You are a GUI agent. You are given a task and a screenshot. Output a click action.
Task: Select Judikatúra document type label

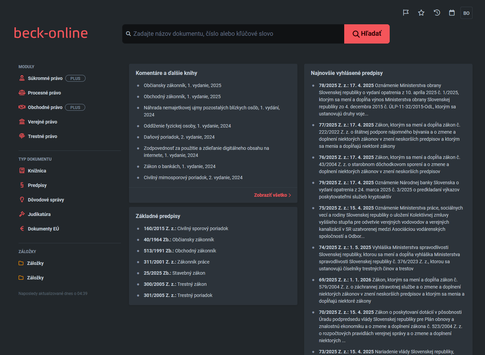(x=39, y=214)
